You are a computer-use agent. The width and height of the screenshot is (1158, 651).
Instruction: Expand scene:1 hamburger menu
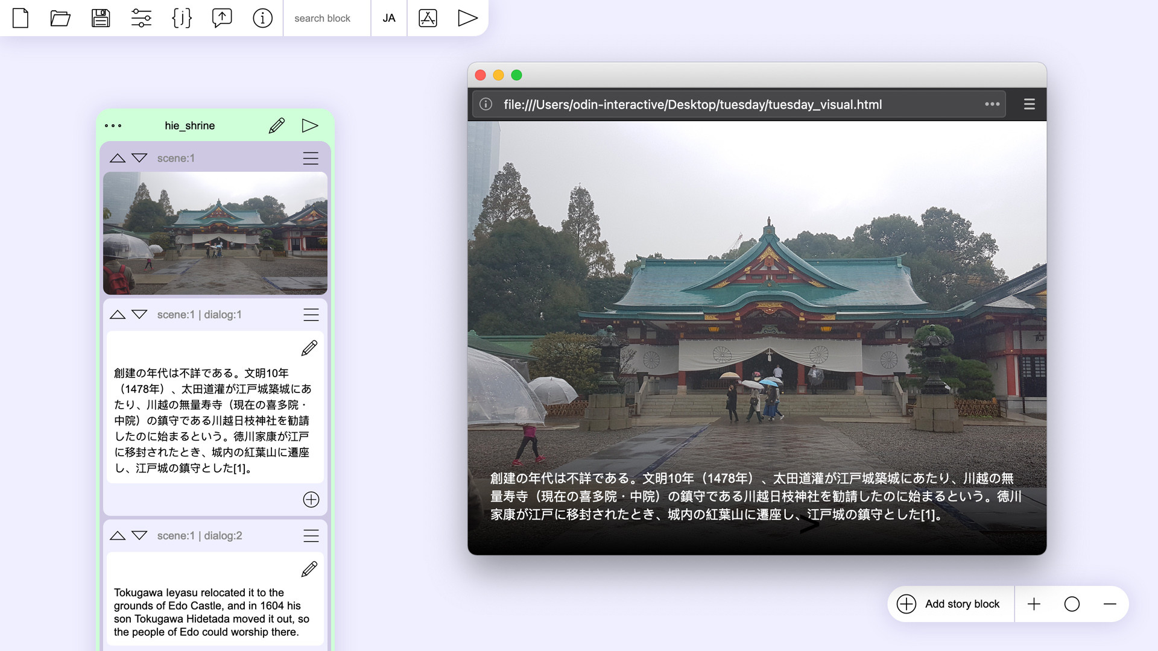(310, 157)
